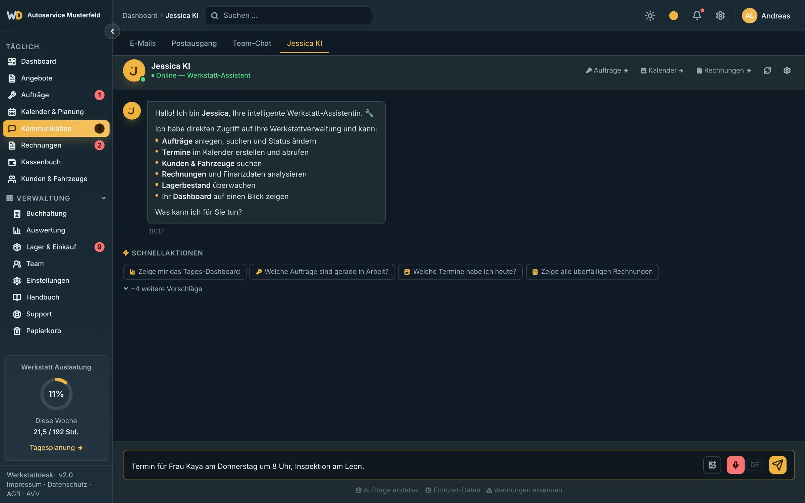The image size is (805, 503).
Task: Switch the DE language selector
Action: (x=754, y=465)
